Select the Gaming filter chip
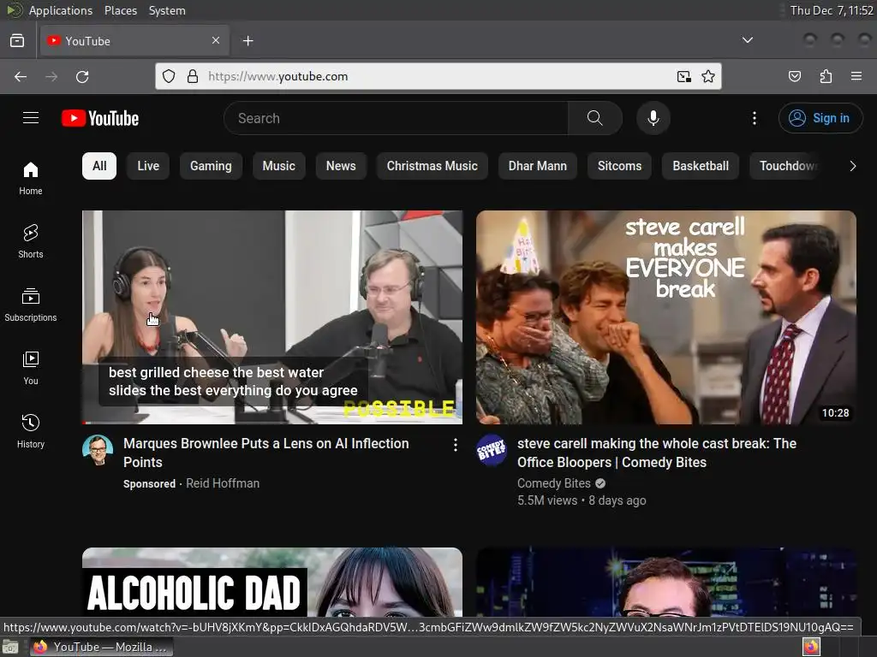Image resolution: width=877 pixels, height=657 pixels. [211, 166]
